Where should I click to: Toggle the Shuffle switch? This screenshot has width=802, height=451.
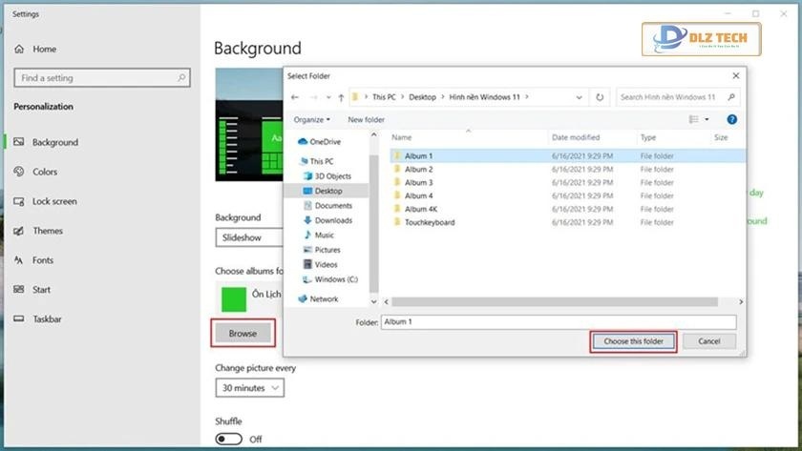point(228,439)
